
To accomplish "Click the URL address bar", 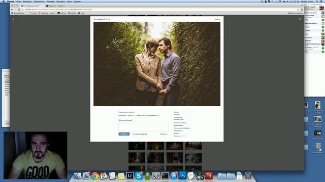I will pyautogui.click(x=159, y=10).
